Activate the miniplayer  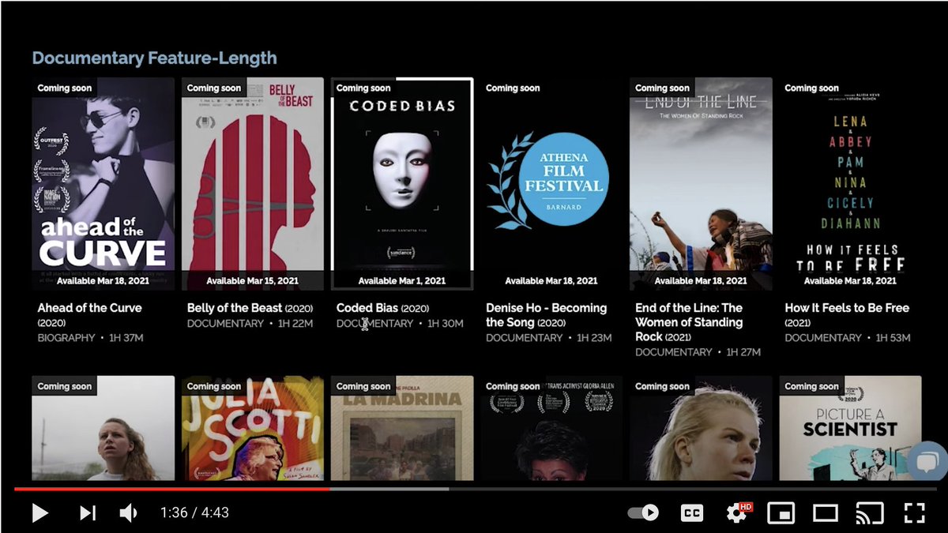click(x=781, y=513)
